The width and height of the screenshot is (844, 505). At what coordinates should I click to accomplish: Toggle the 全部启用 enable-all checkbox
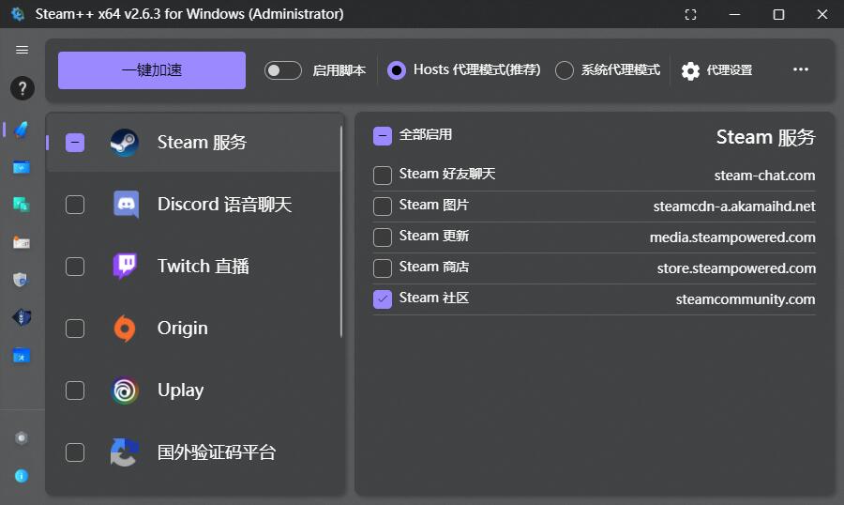(x=383, y=135)
